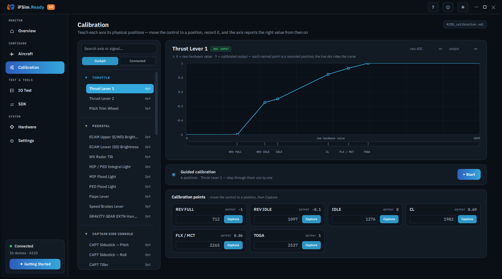Viewport: 502px width, 279px height.
Task: Click the Getting Started button
Action: point(35,264)
